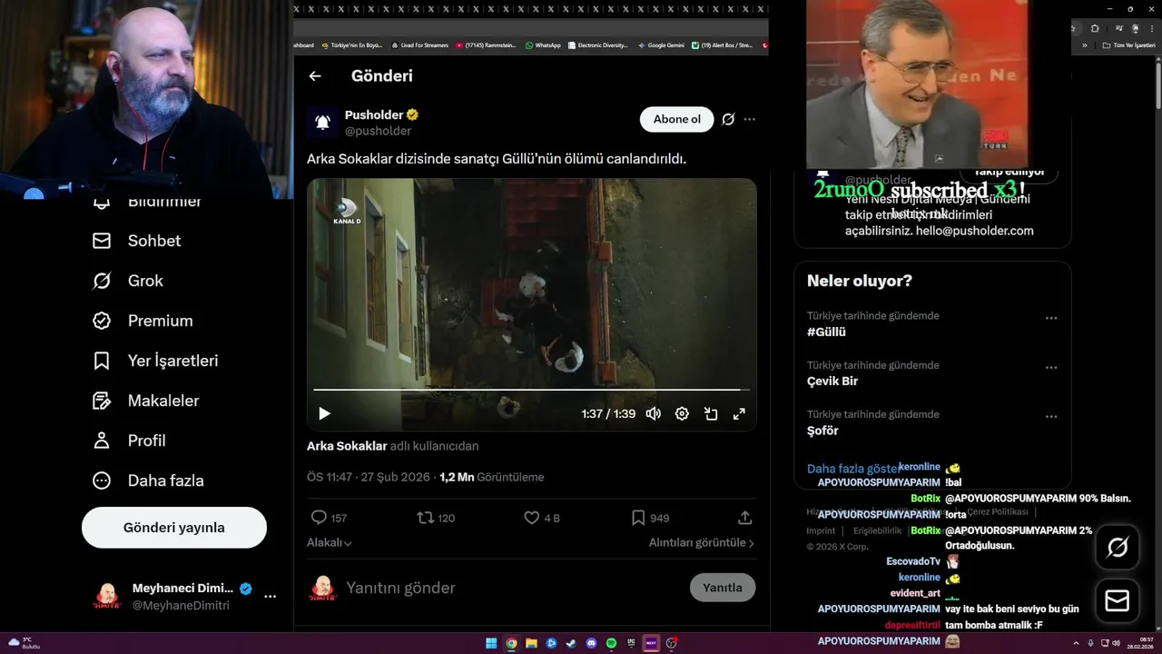Open the Arka Sokaklar source account link
The width and height of the screenshot is (1162, 654).
347,446
